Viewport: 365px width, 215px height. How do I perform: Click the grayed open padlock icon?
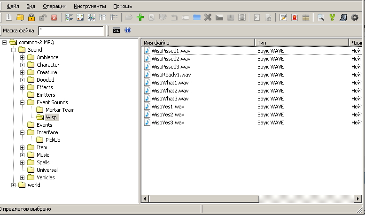click(43, 17)
